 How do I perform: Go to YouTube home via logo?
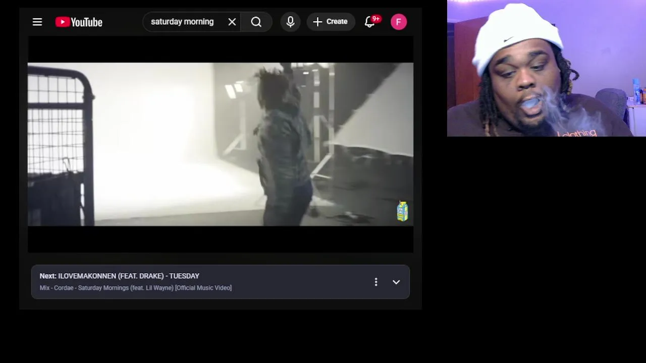click(x=79, y=22)
